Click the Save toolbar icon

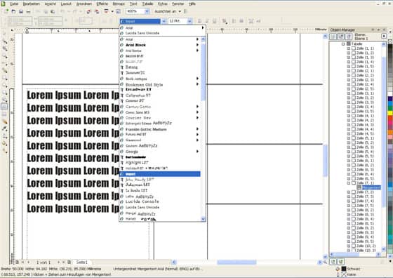coord(21,11)
